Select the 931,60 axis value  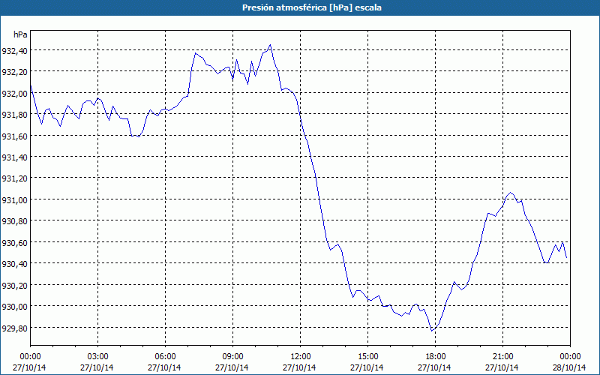point(13,136)
